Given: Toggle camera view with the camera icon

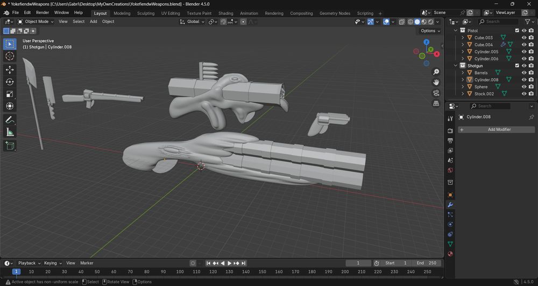Looking at the screenshot, I should [x=436, y=93].
